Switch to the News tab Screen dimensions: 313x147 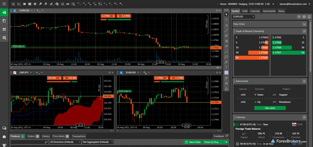coord(281,11)
